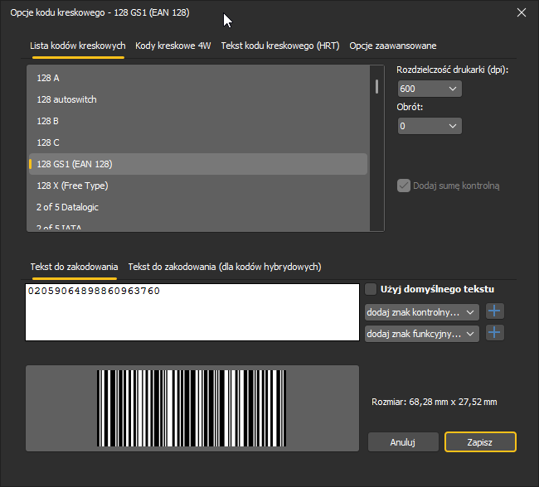The height and width of the screenshot is (487, 539).
Task: Select 'Tekst do zakodowania' tab
Action: pyautogui.click(x=75, y=267)
